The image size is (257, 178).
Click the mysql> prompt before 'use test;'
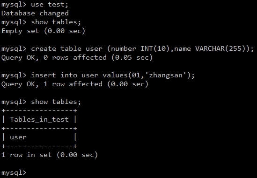click(x=14, y=5)
